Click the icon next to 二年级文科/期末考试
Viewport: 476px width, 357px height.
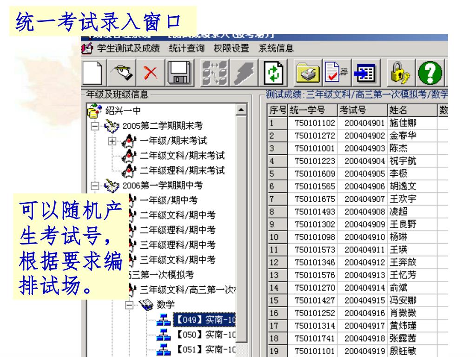click(129, 155)
